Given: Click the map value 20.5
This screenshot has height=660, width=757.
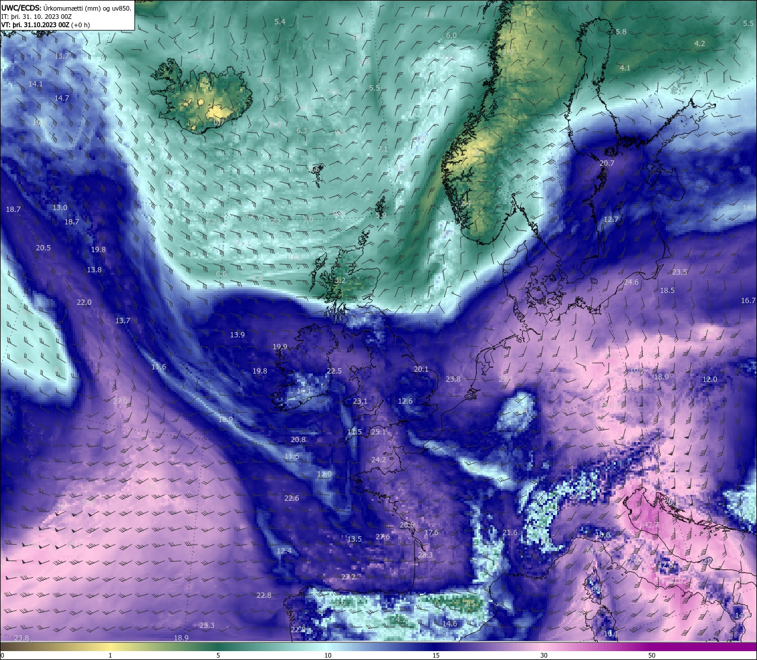Looking at the screenshot, I should point(43,248).
